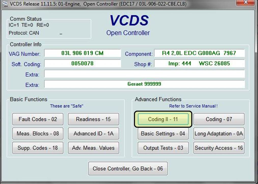Click the Shop # field WSC 26085

click(x=199, y=63)
